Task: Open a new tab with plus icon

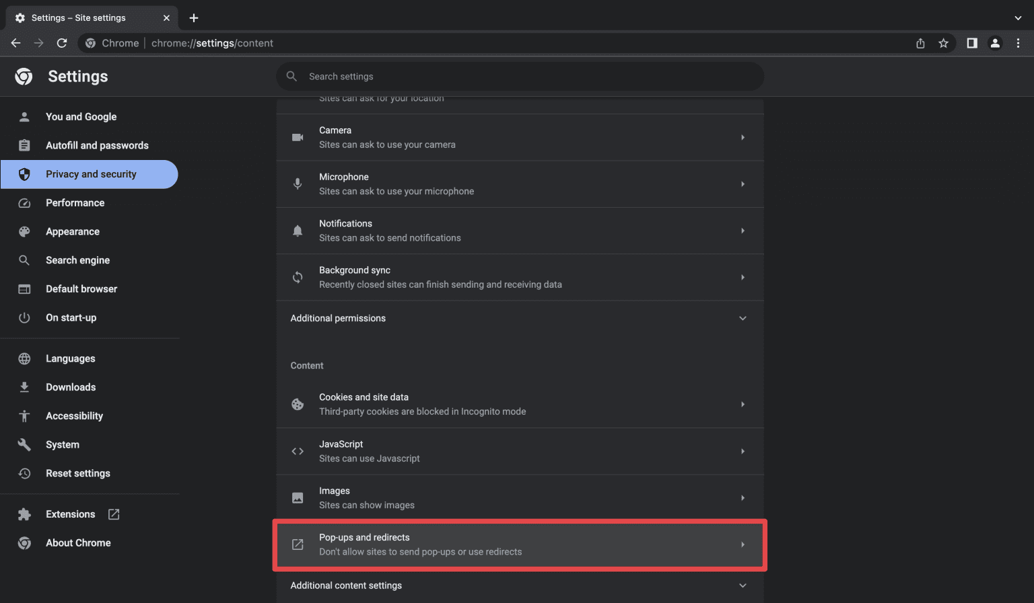Action: pos(194,18)
